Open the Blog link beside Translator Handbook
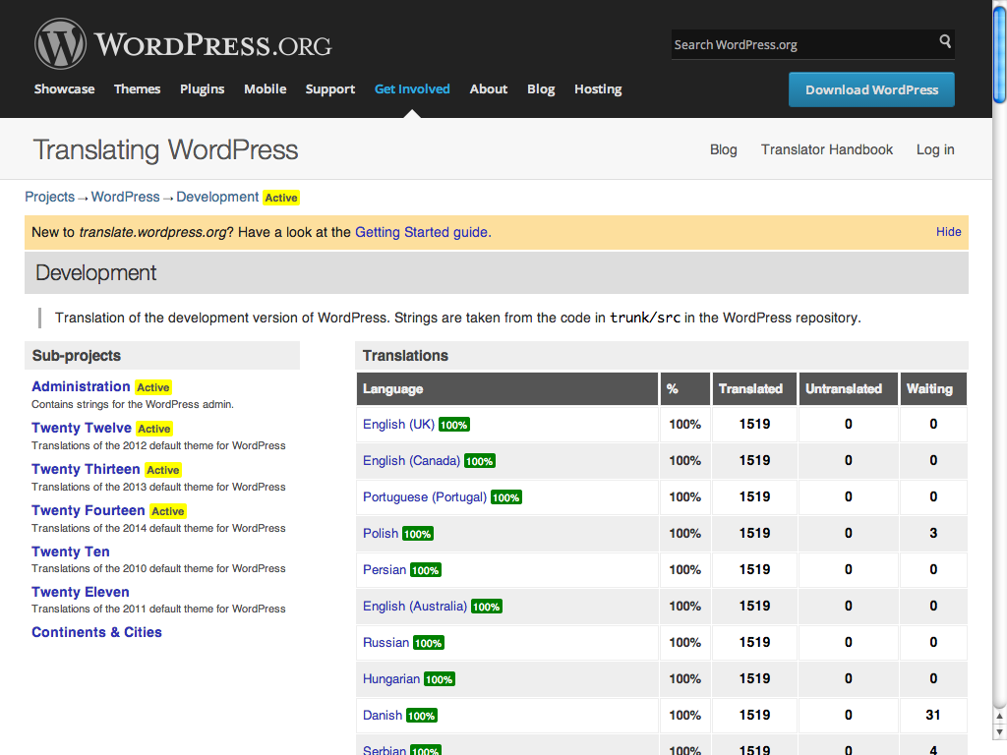Screen dimensions: 1007x755 coord(723,149)
